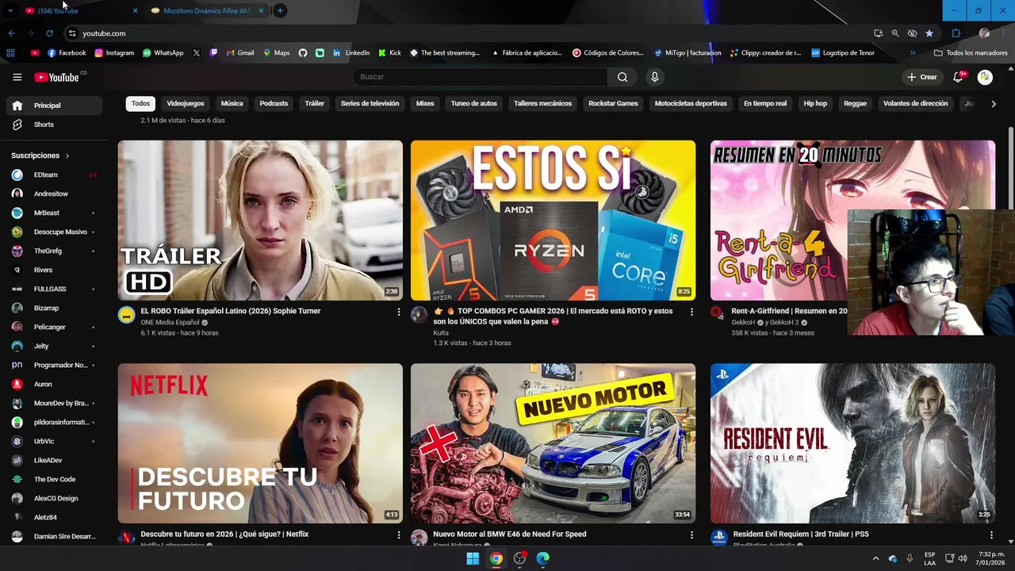Click the Crear button

click(x=922, y=77)
